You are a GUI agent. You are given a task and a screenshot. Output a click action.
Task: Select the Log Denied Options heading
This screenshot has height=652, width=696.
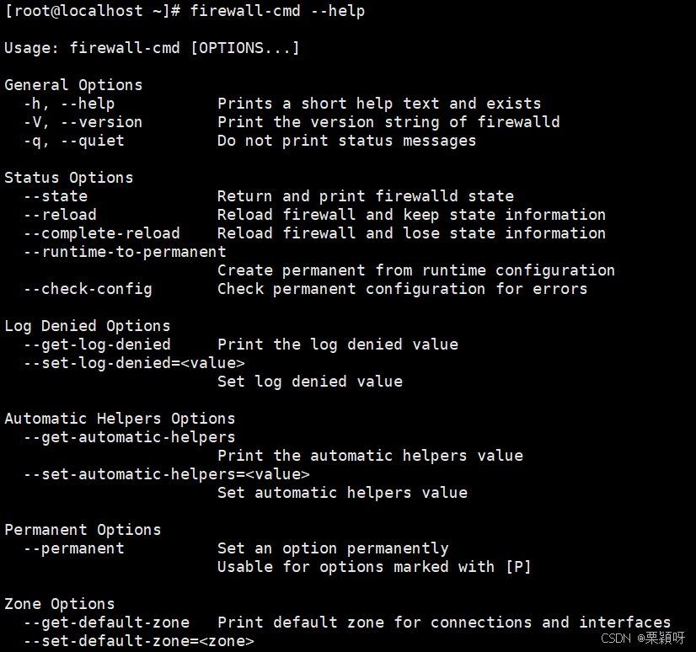click(88, 326)
